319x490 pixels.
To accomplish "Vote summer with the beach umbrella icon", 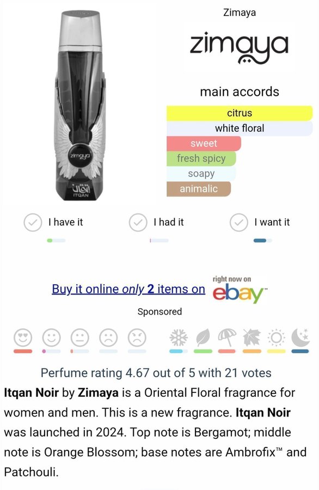I will click(x=227, y=338).
